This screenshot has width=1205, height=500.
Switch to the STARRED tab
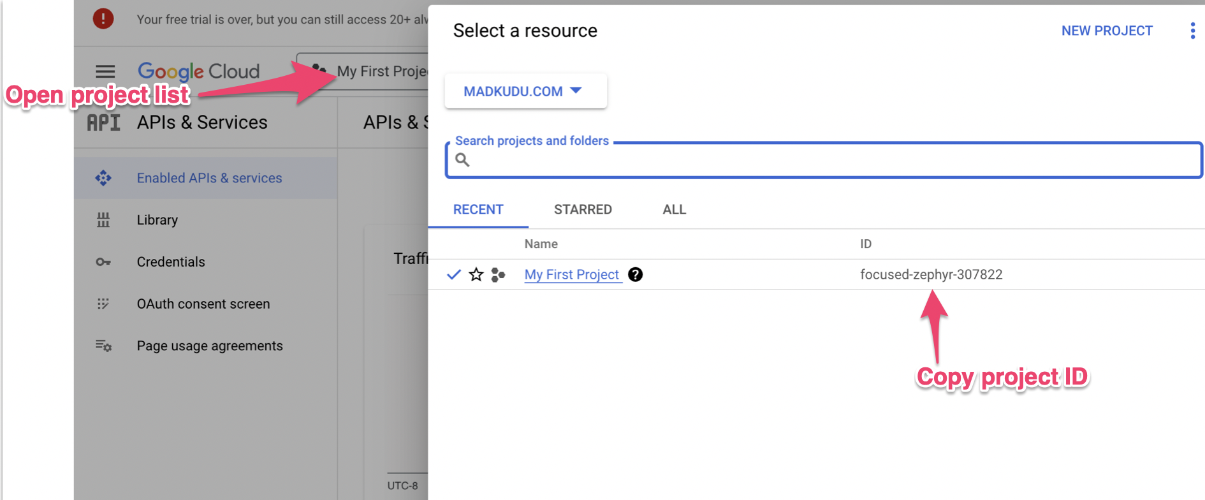(x=583, y=210)
